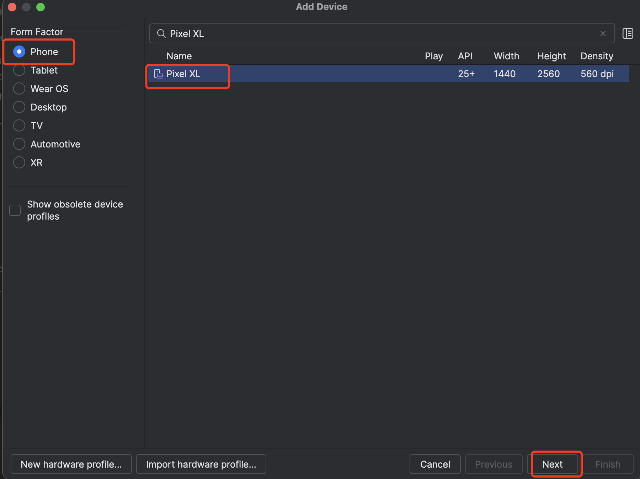Select the XR form factor
Image resolution: width=640 pixels, height=479 pixels.
[x=19, y=162]
